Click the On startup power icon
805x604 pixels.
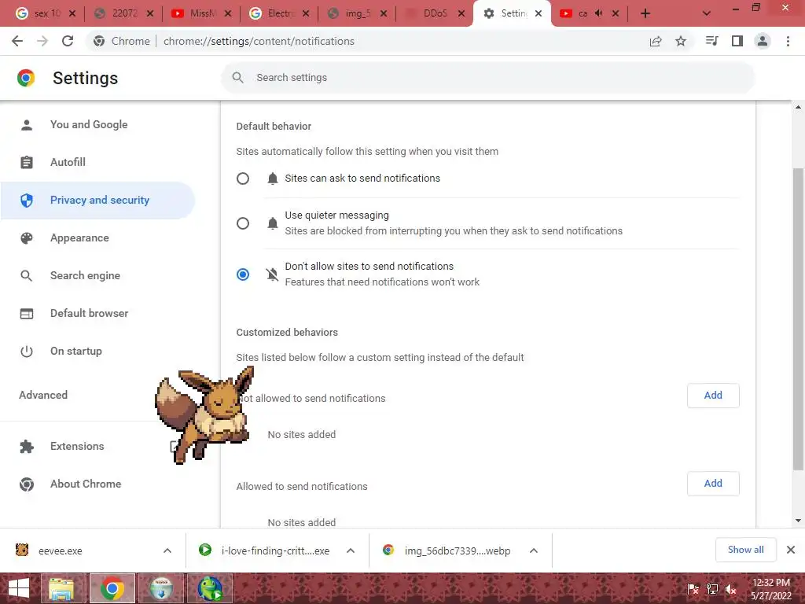pos(27,352)
